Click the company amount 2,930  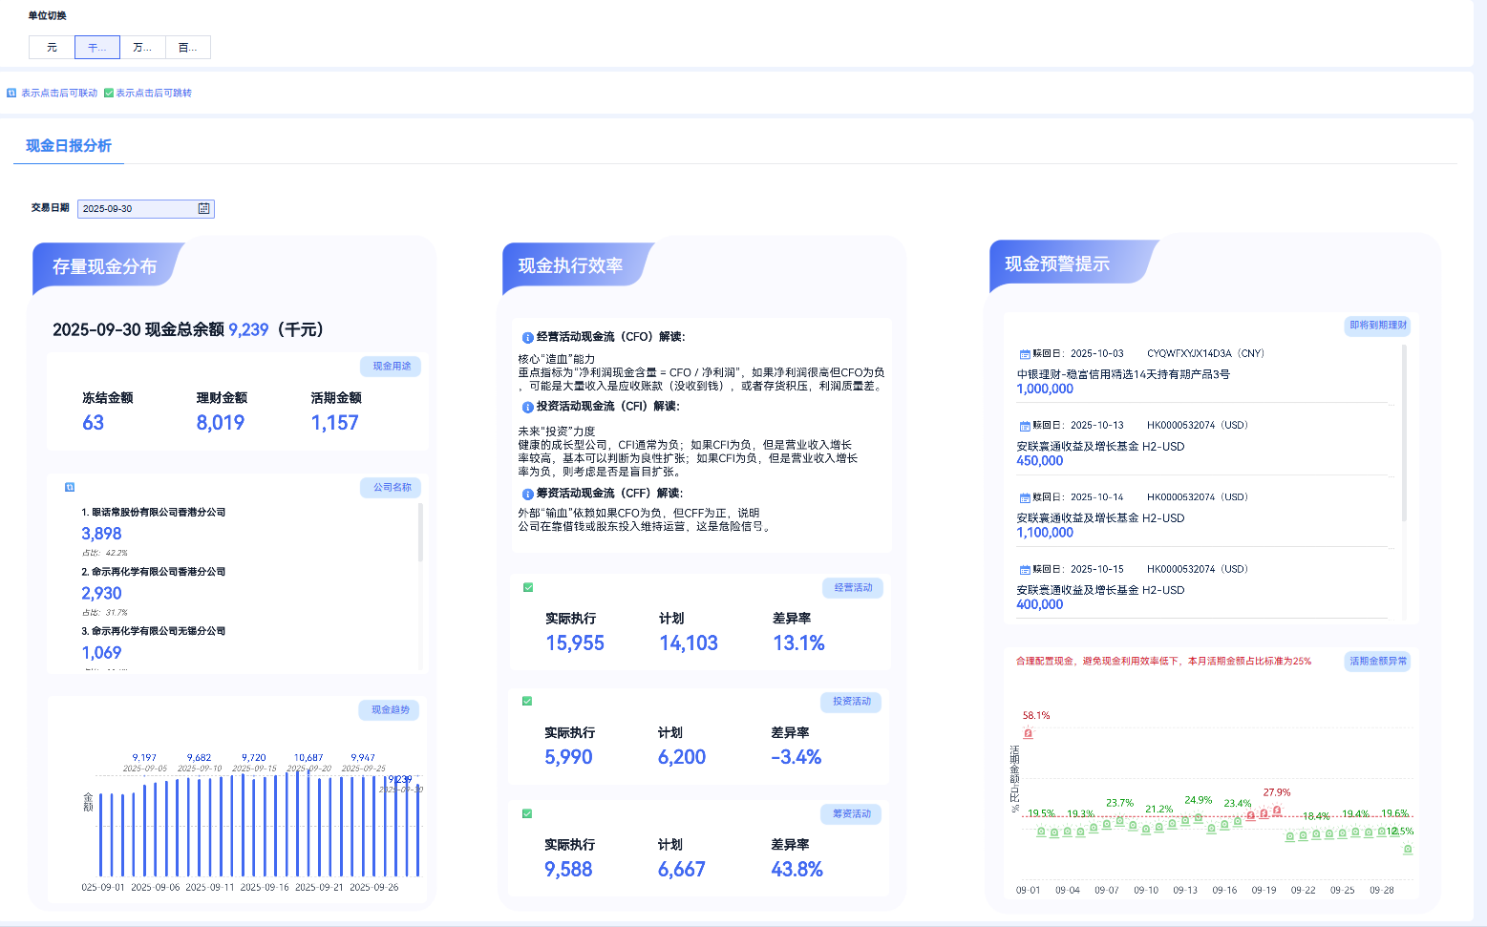[x=101, y=593]
